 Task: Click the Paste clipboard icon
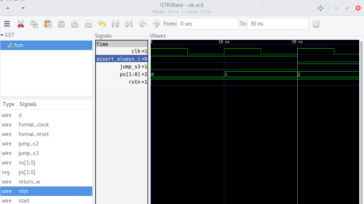coord(48,24)
